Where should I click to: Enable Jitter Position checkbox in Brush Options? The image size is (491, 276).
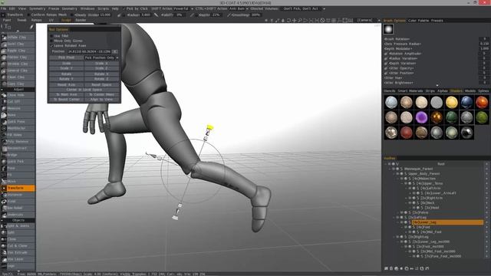click(386, 73)
